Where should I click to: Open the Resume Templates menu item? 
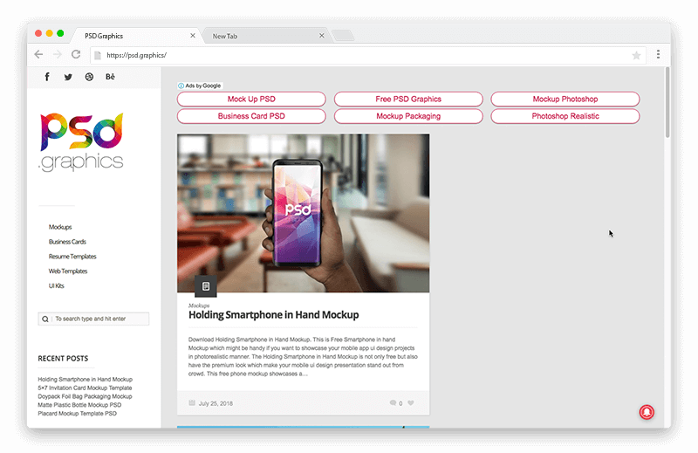72,257
